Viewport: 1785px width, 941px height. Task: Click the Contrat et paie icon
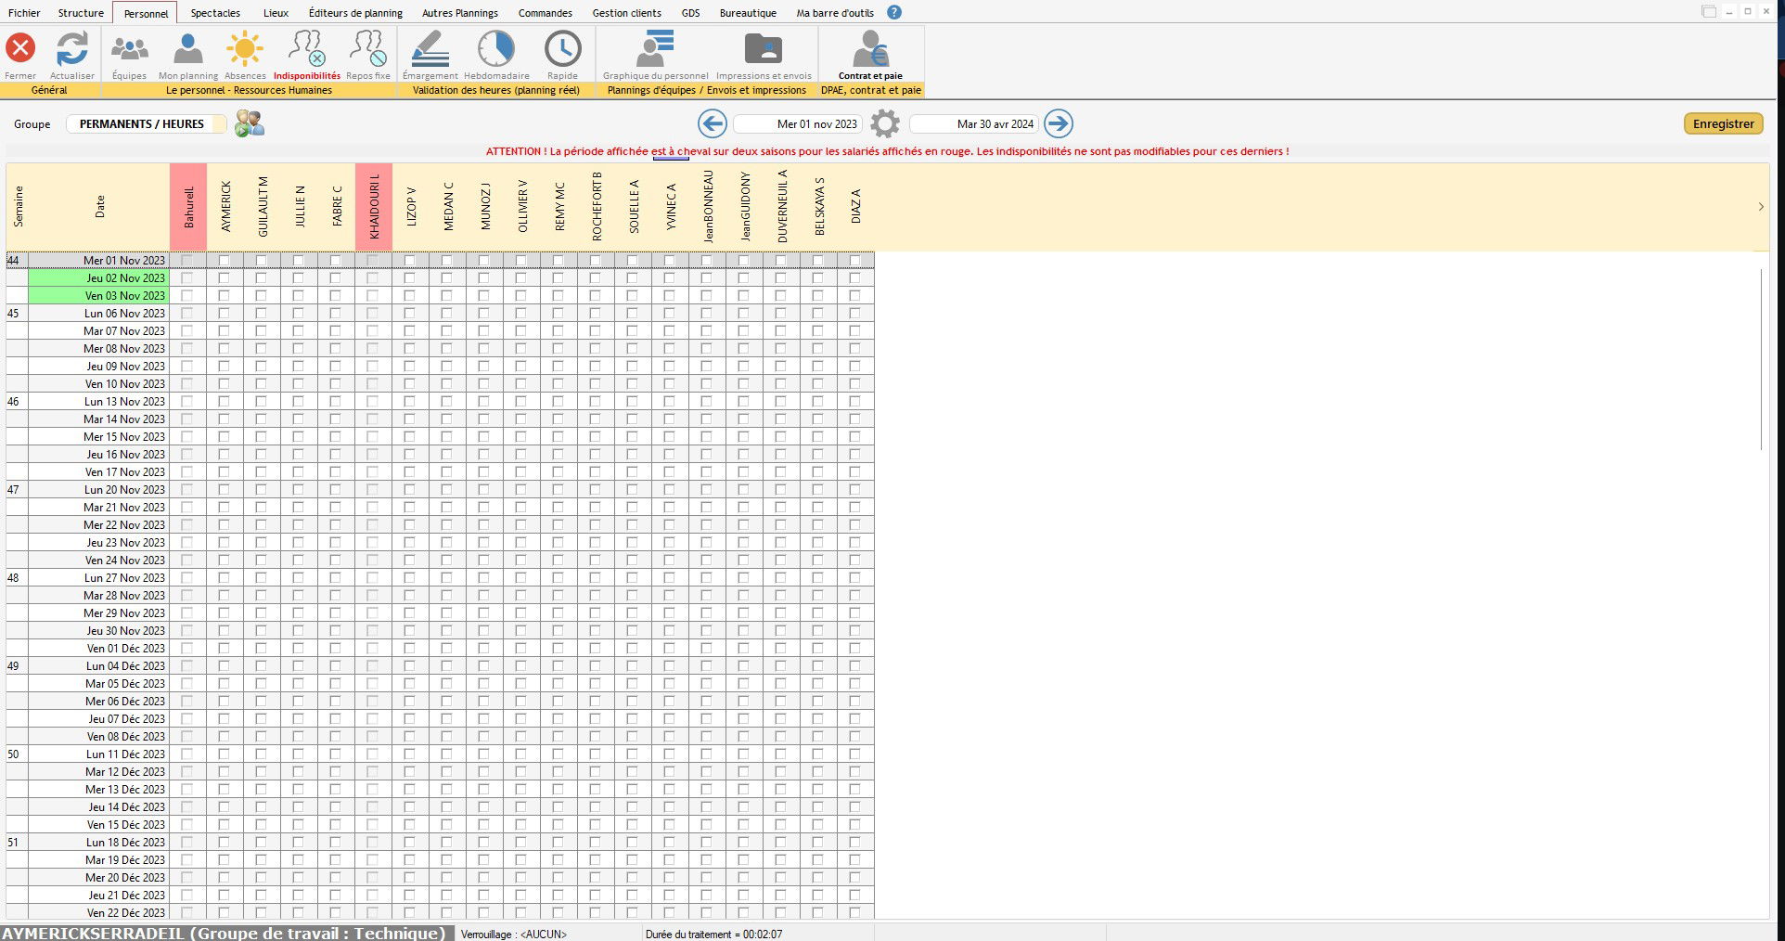pos(870,48)
